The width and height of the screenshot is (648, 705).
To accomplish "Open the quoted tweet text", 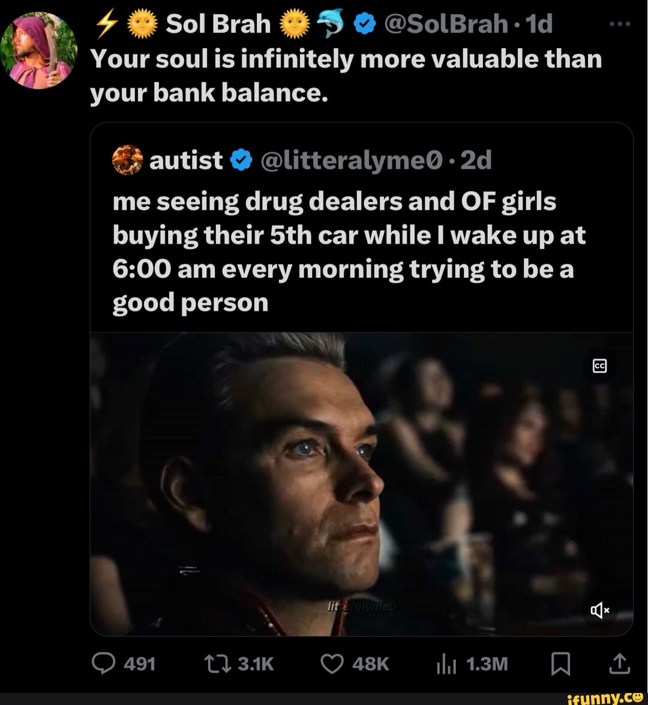I will click(348, 252).
